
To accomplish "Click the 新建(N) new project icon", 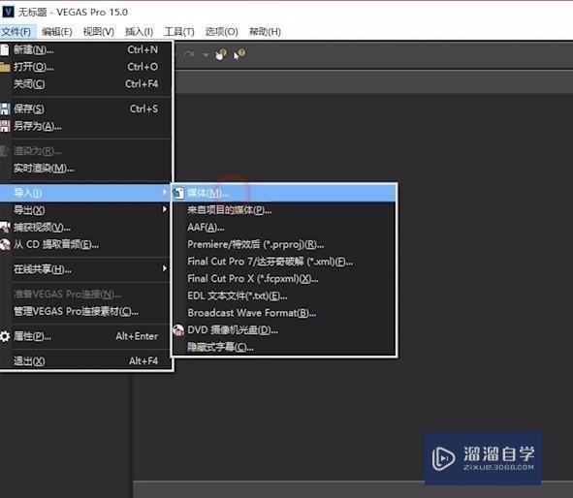I will 5,49.
